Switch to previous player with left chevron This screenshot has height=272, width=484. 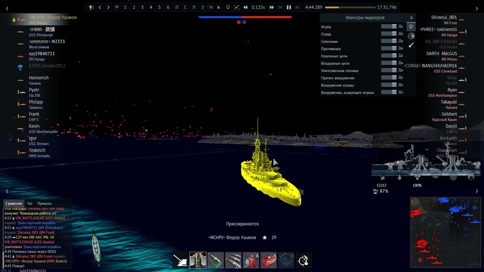click(x=100, y=7)
